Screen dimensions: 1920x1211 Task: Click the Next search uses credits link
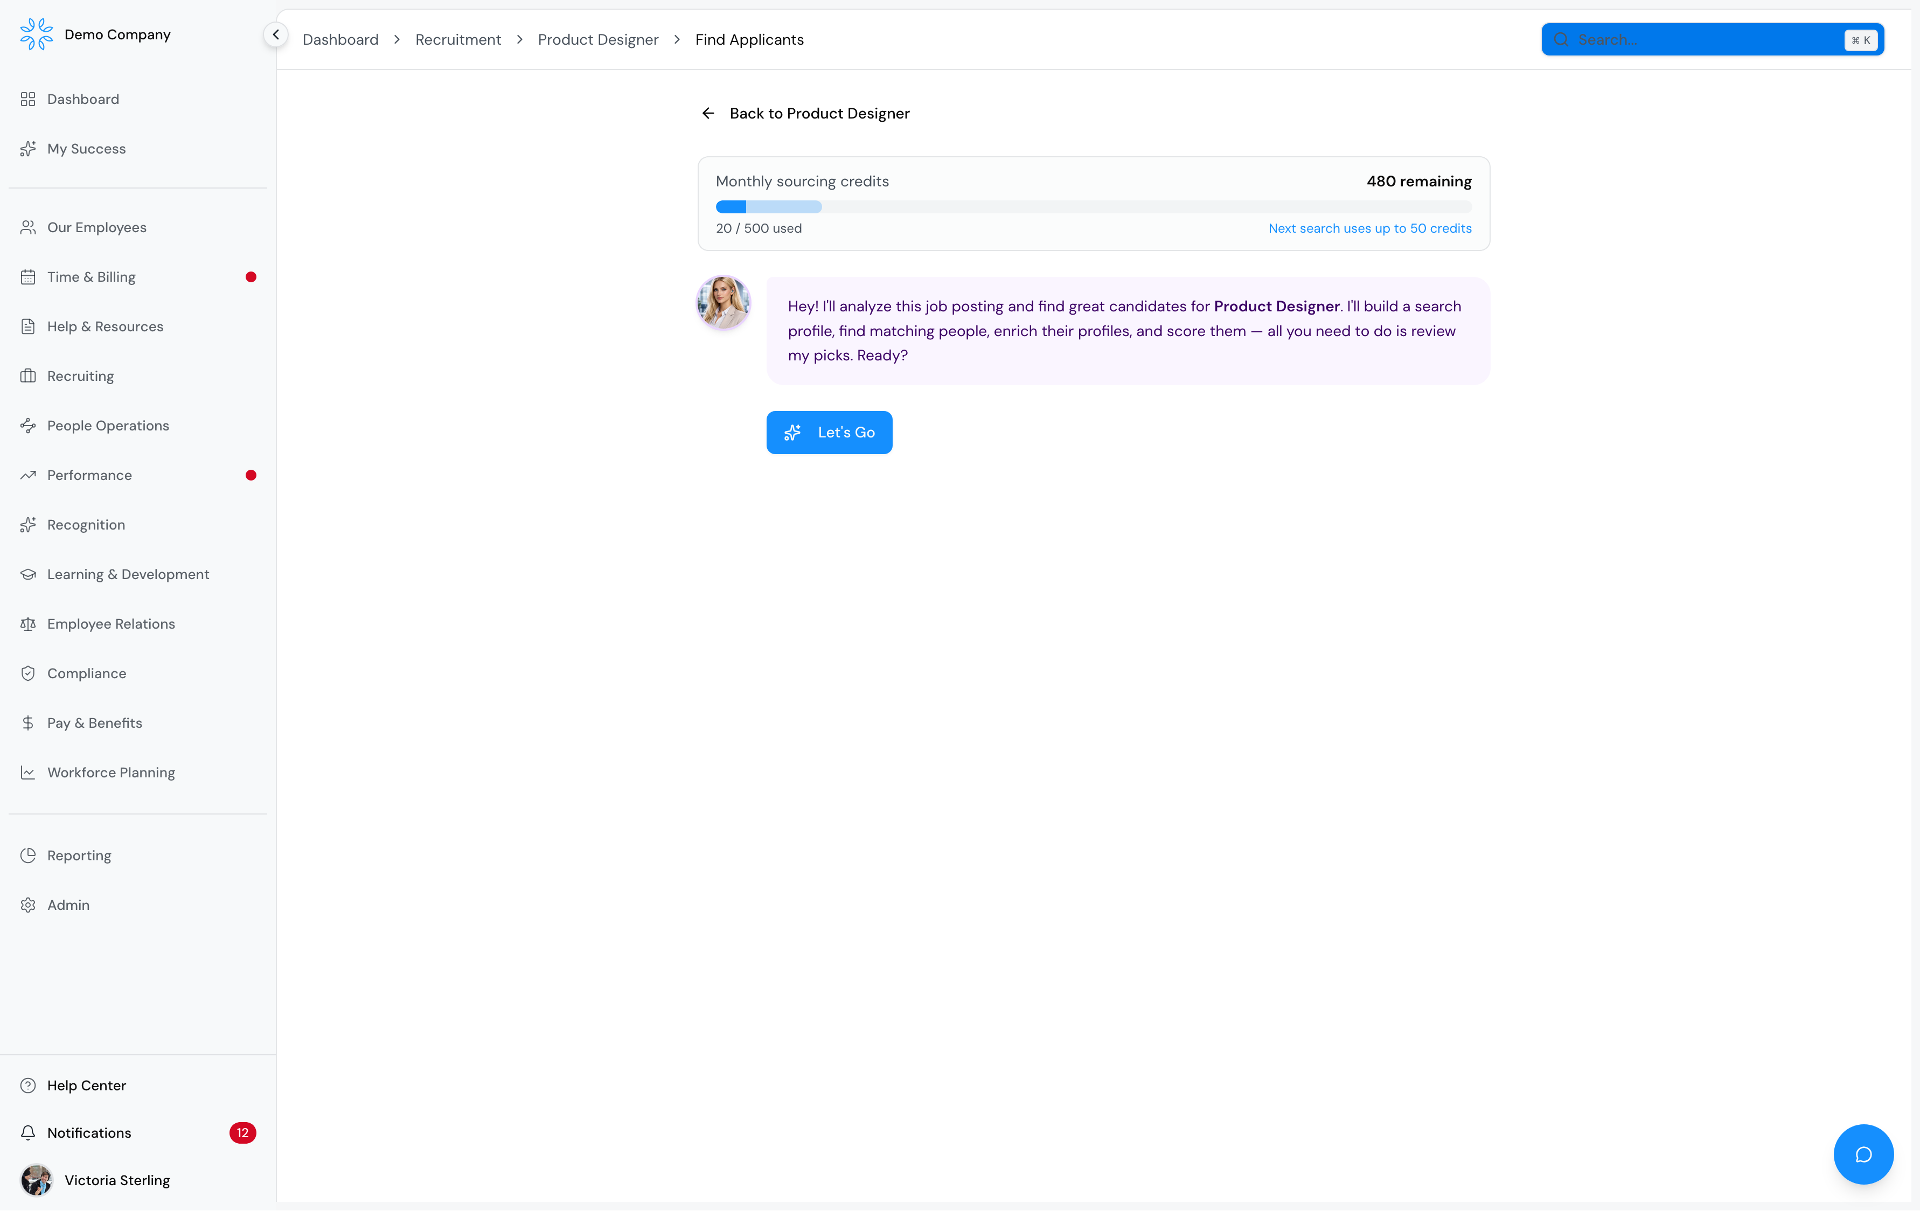(1369, 228)
